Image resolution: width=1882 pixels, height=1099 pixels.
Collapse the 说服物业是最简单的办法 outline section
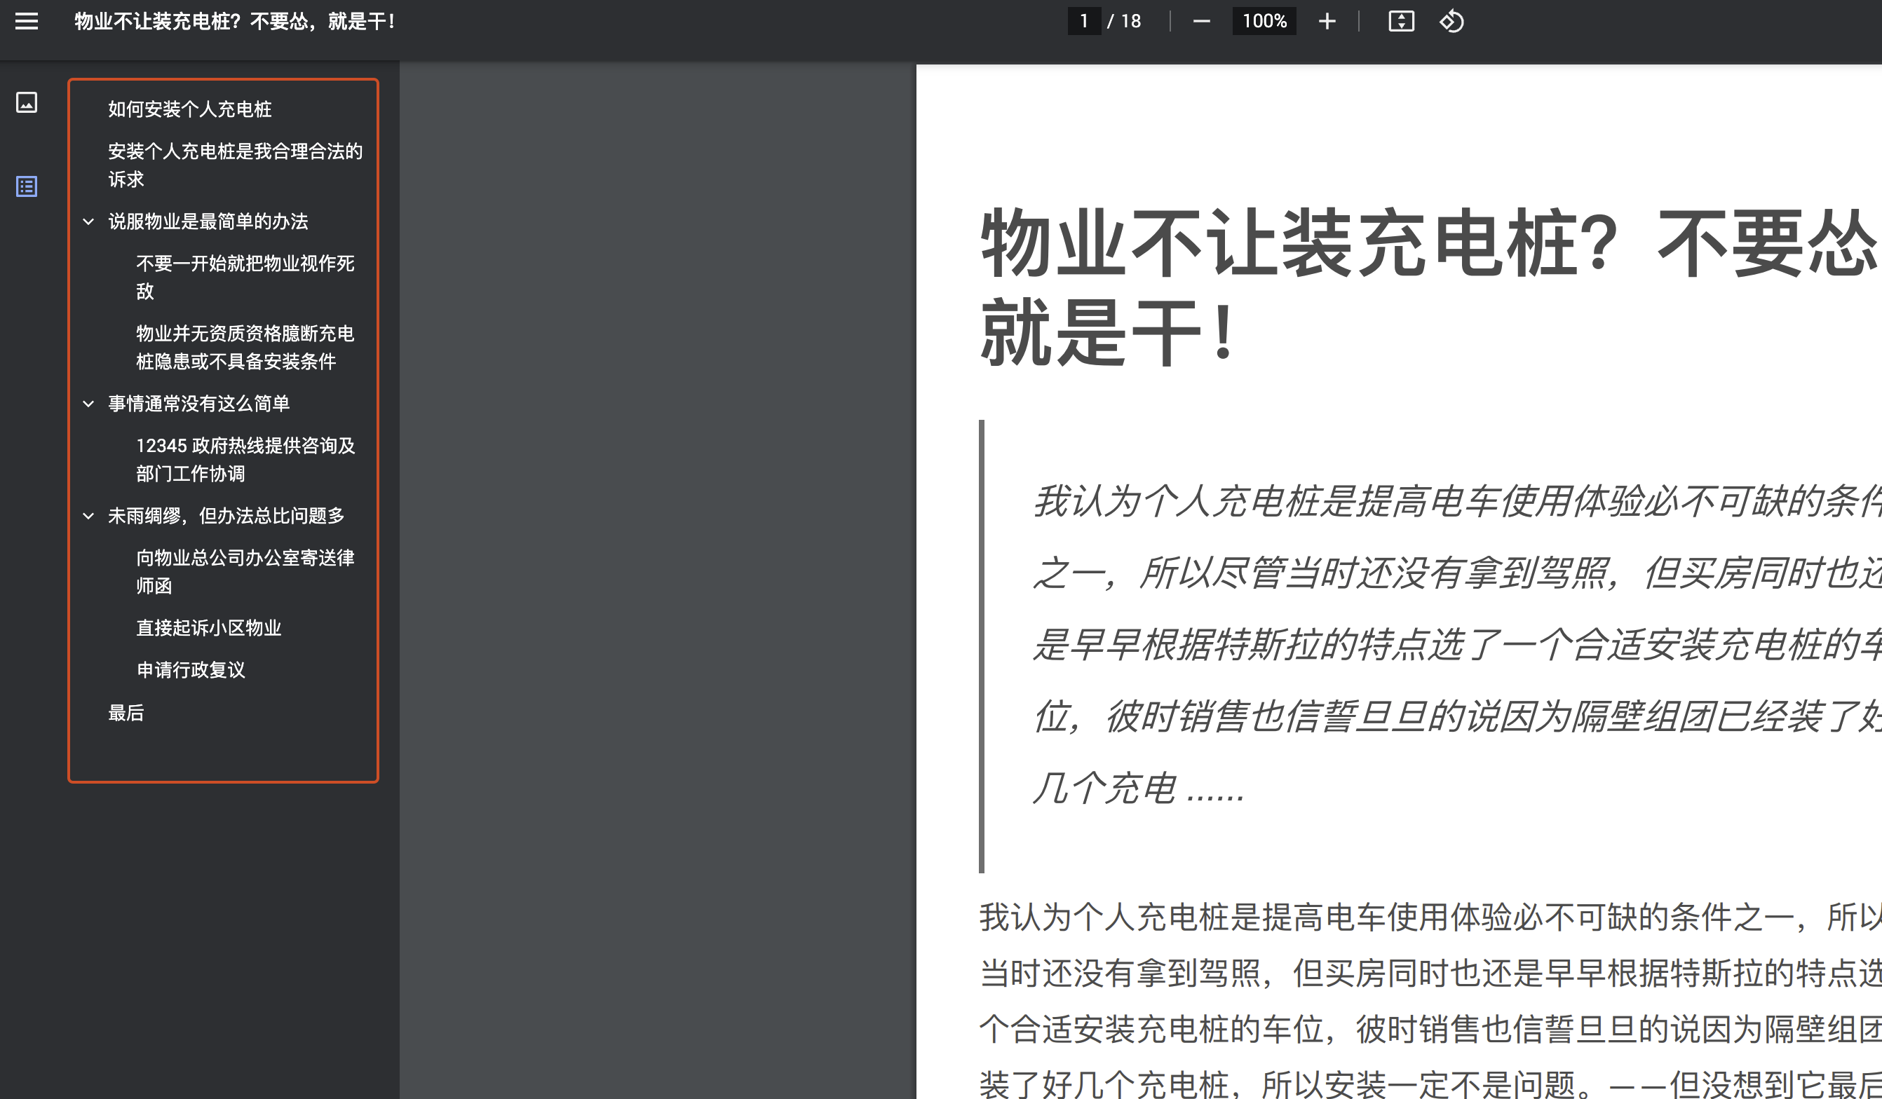(x=89, y=221)
